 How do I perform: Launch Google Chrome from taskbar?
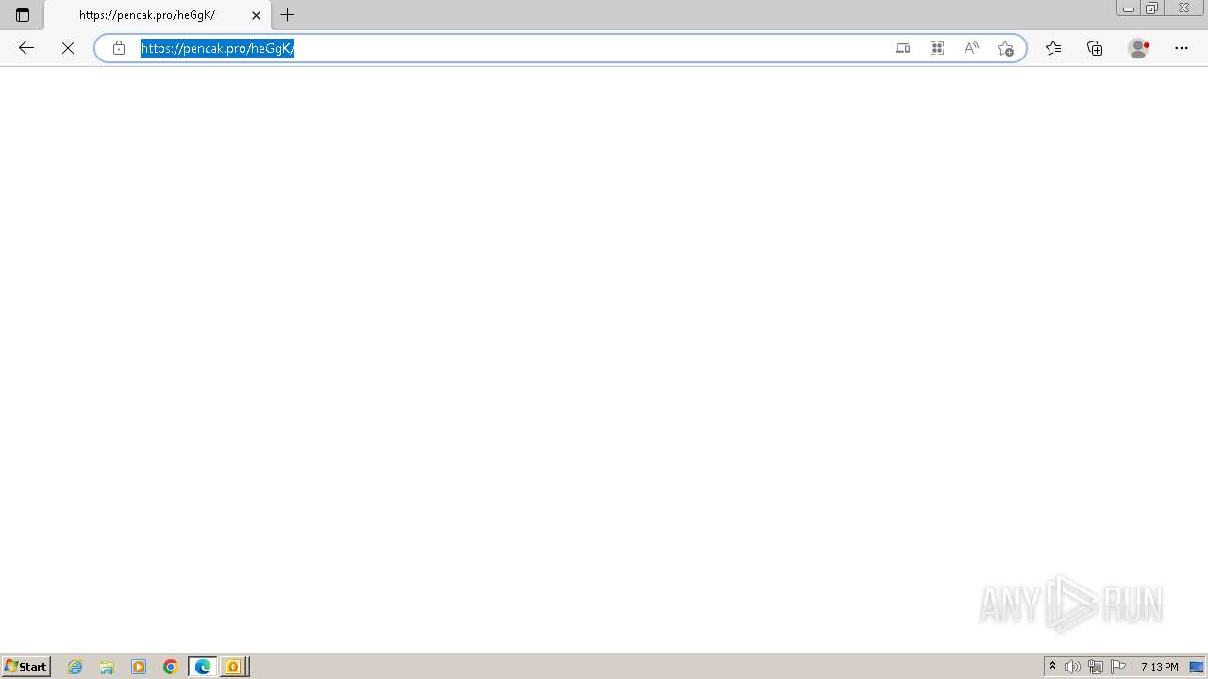point(171,667)
